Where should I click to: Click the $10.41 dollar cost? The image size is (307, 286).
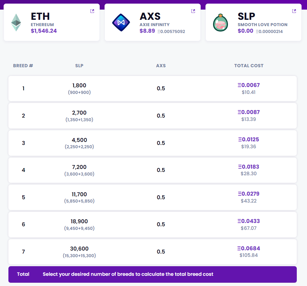click(249, 92)
